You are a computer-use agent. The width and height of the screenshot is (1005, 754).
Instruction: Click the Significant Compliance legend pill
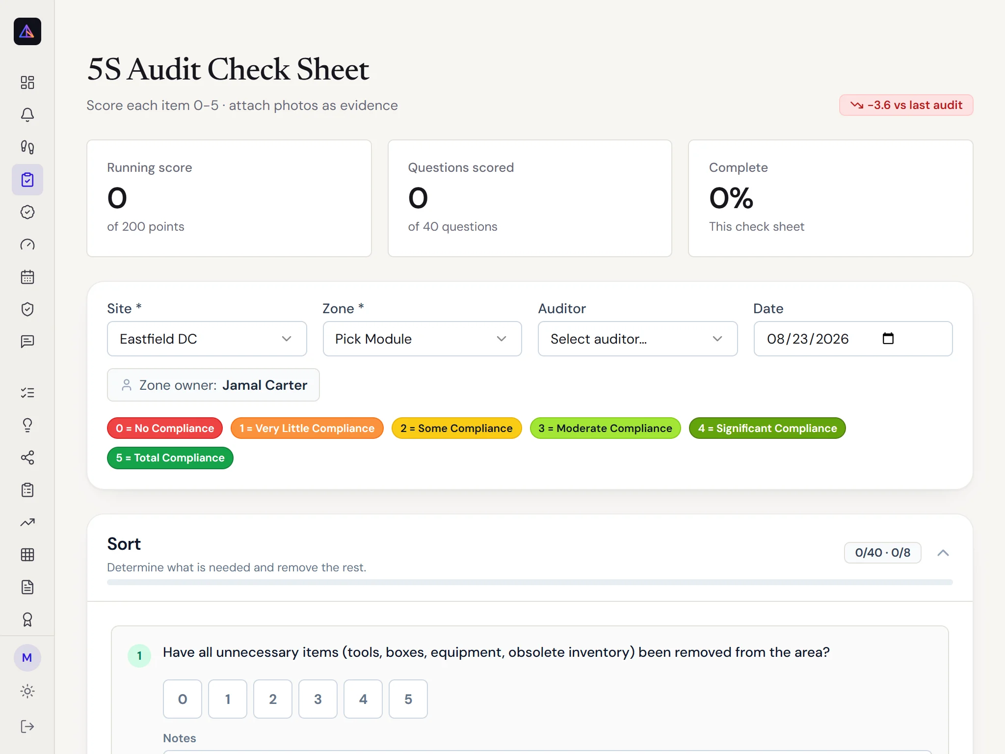coord(767,428)
